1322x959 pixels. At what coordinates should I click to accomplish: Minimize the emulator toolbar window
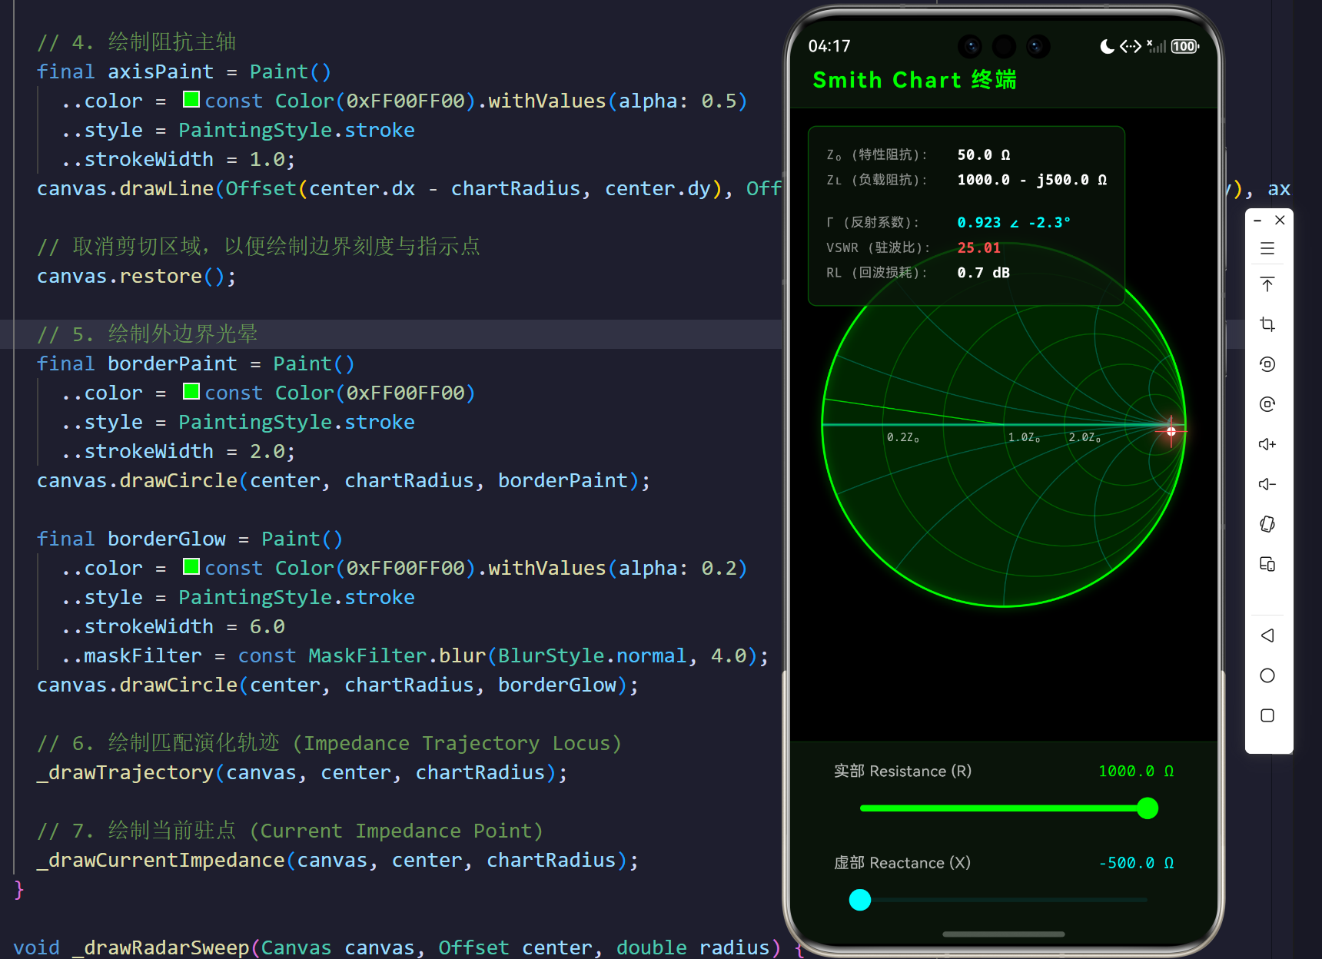click(1257, 221)
